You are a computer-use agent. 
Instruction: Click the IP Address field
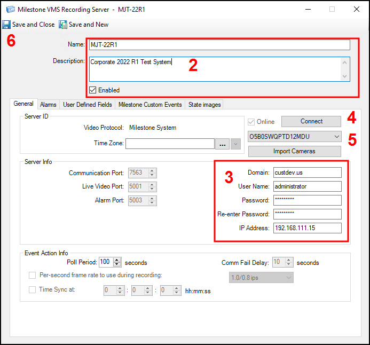(307, 228)
